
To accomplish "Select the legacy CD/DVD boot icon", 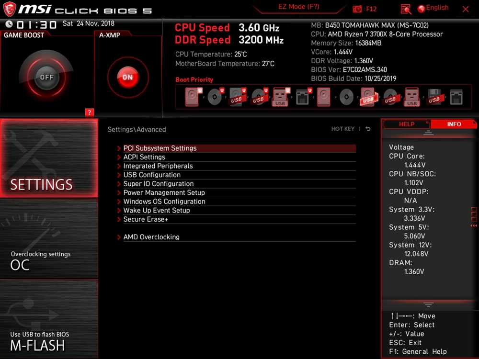I will (x=346, y=97).
